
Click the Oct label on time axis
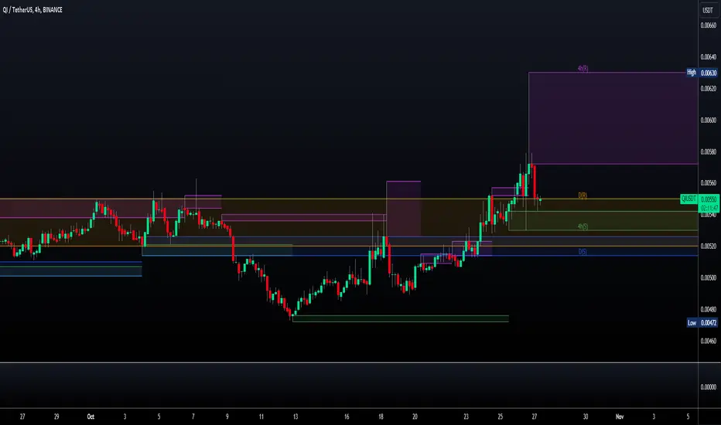click(x=91, y=416)
